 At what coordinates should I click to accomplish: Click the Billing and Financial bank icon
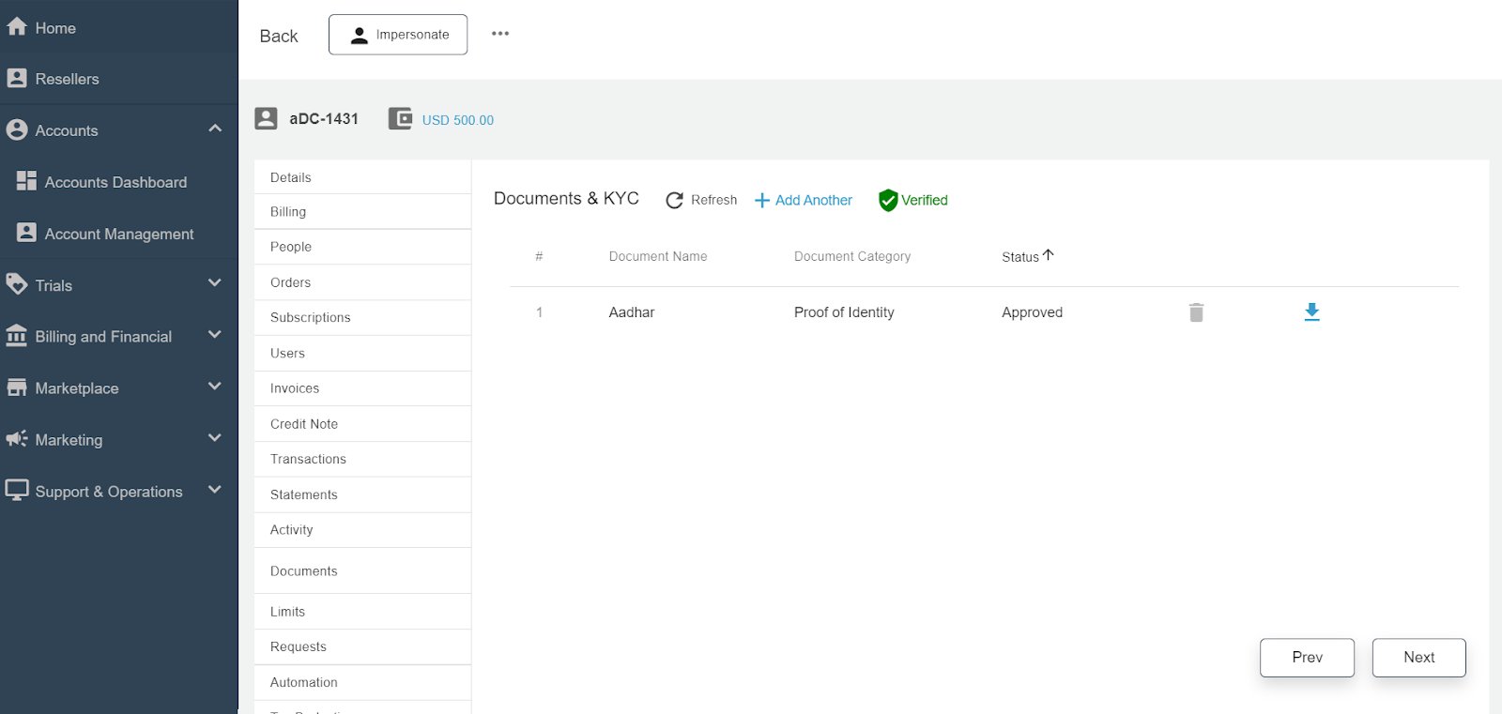click(16, 335)
